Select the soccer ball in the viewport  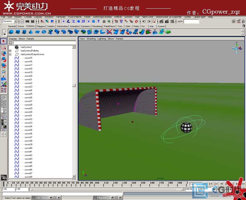pos(186,127)
